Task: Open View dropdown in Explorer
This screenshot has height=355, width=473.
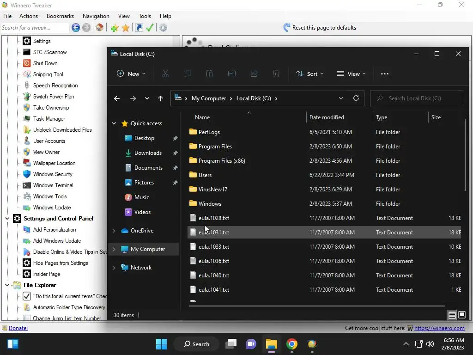Action: tap(351, 73)
